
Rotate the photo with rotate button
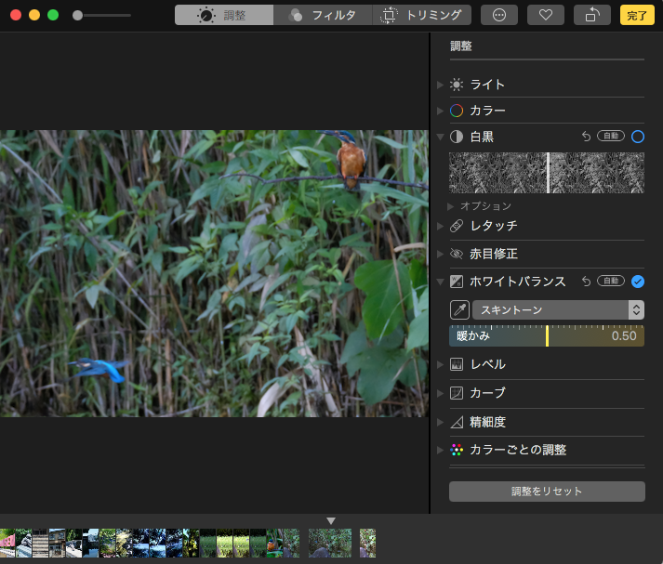click(592, 15)
